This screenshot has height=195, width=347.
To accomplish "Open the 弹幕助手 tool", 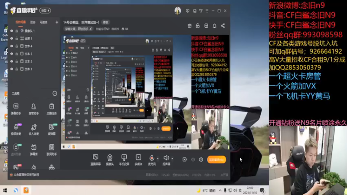I will 16,109.
